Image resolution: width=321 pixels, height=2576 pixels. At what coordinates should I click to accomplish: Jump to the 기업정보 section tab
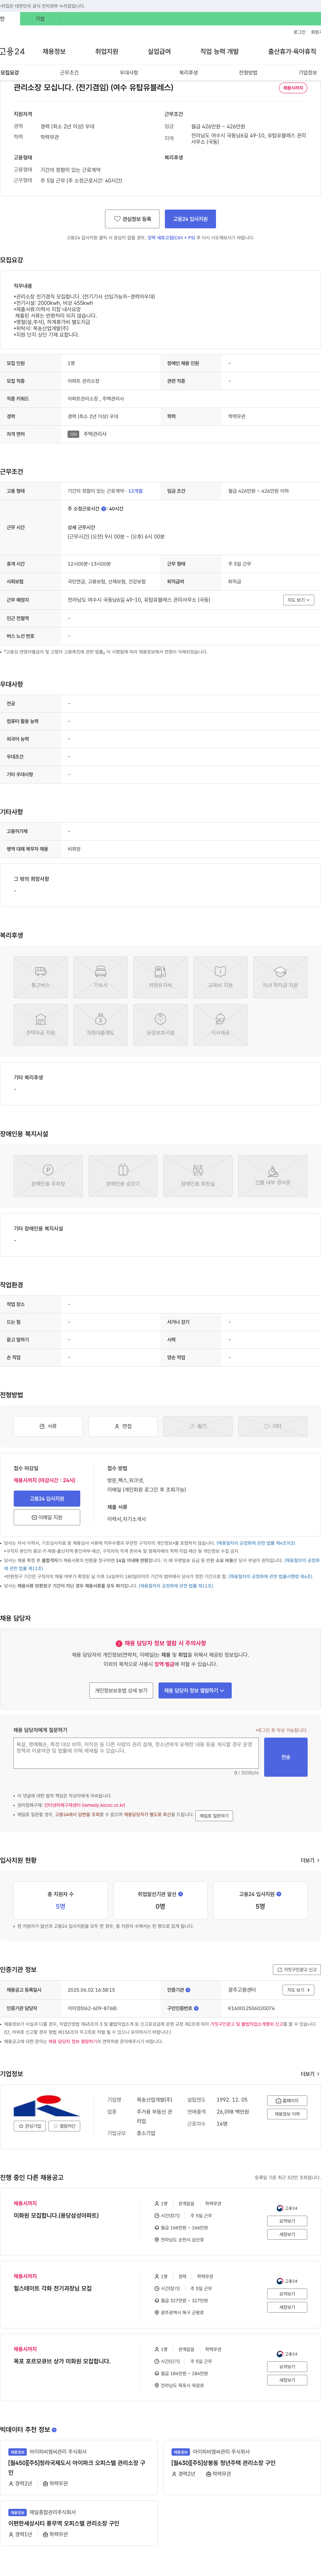point(308,73)
